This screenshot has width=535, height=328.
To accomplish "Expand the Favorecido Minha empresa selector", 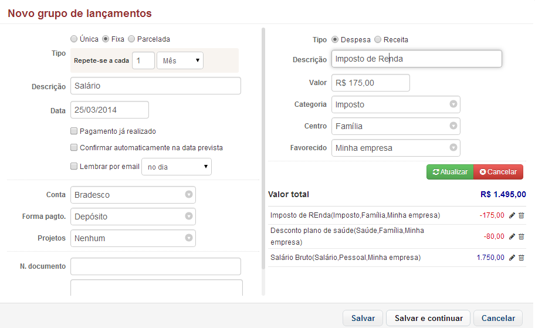I will [x=453, y=148].
